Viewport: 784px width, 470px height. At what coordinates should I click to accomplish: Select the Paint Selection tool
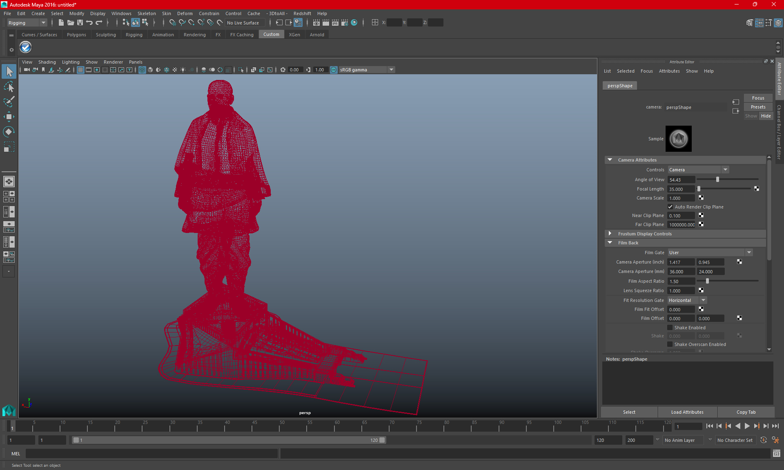coord(9,101)
